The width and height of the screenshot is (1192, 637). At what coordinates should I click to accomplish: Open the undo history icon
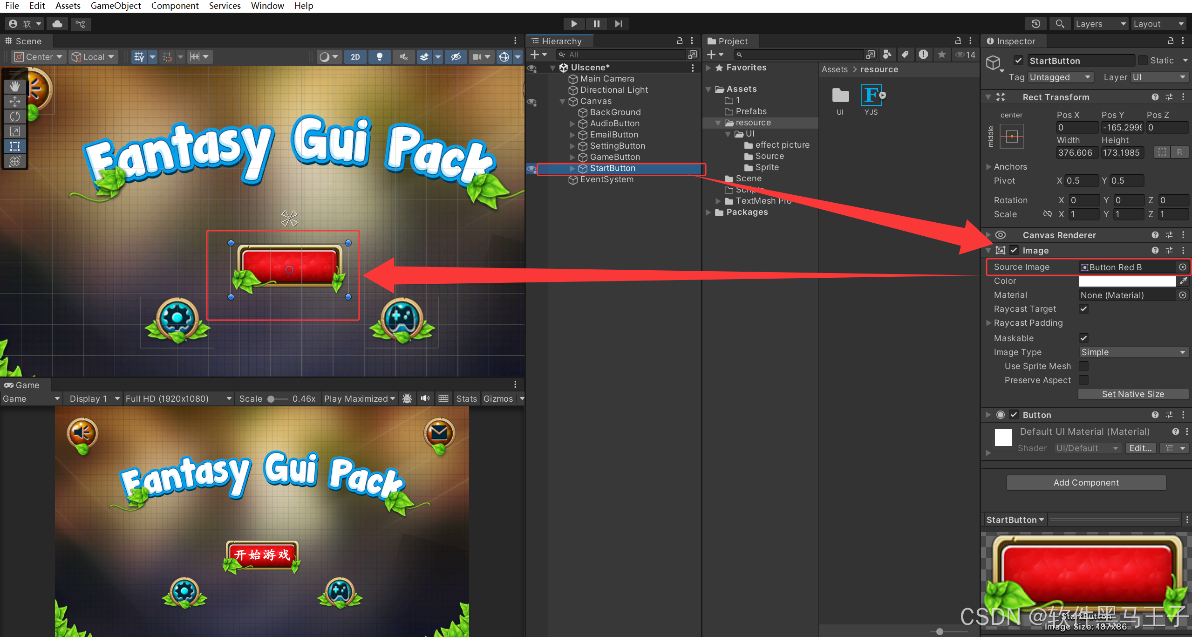click(x=1035, y=24)
